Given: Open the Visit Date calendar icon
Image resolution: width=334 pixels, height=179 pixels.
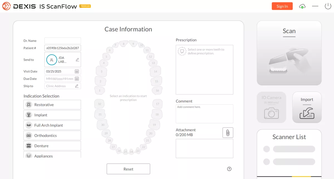Looking at the screenshot, I should tap(77, 71).
